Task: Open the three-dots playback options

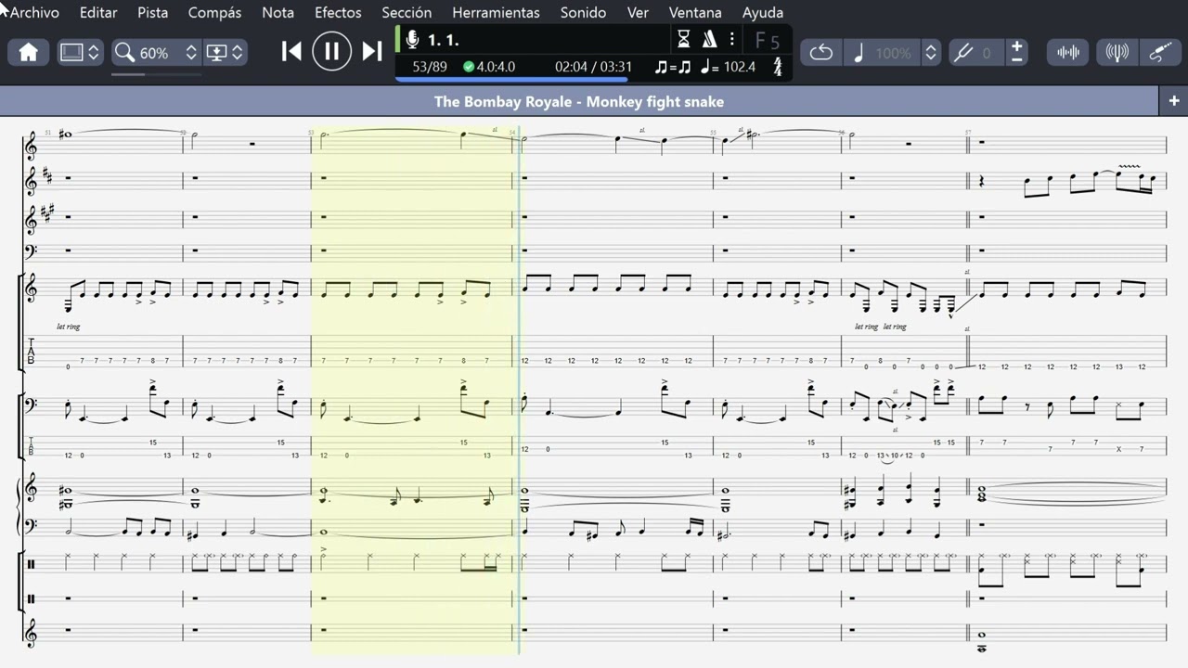Action: pos(731,39)
